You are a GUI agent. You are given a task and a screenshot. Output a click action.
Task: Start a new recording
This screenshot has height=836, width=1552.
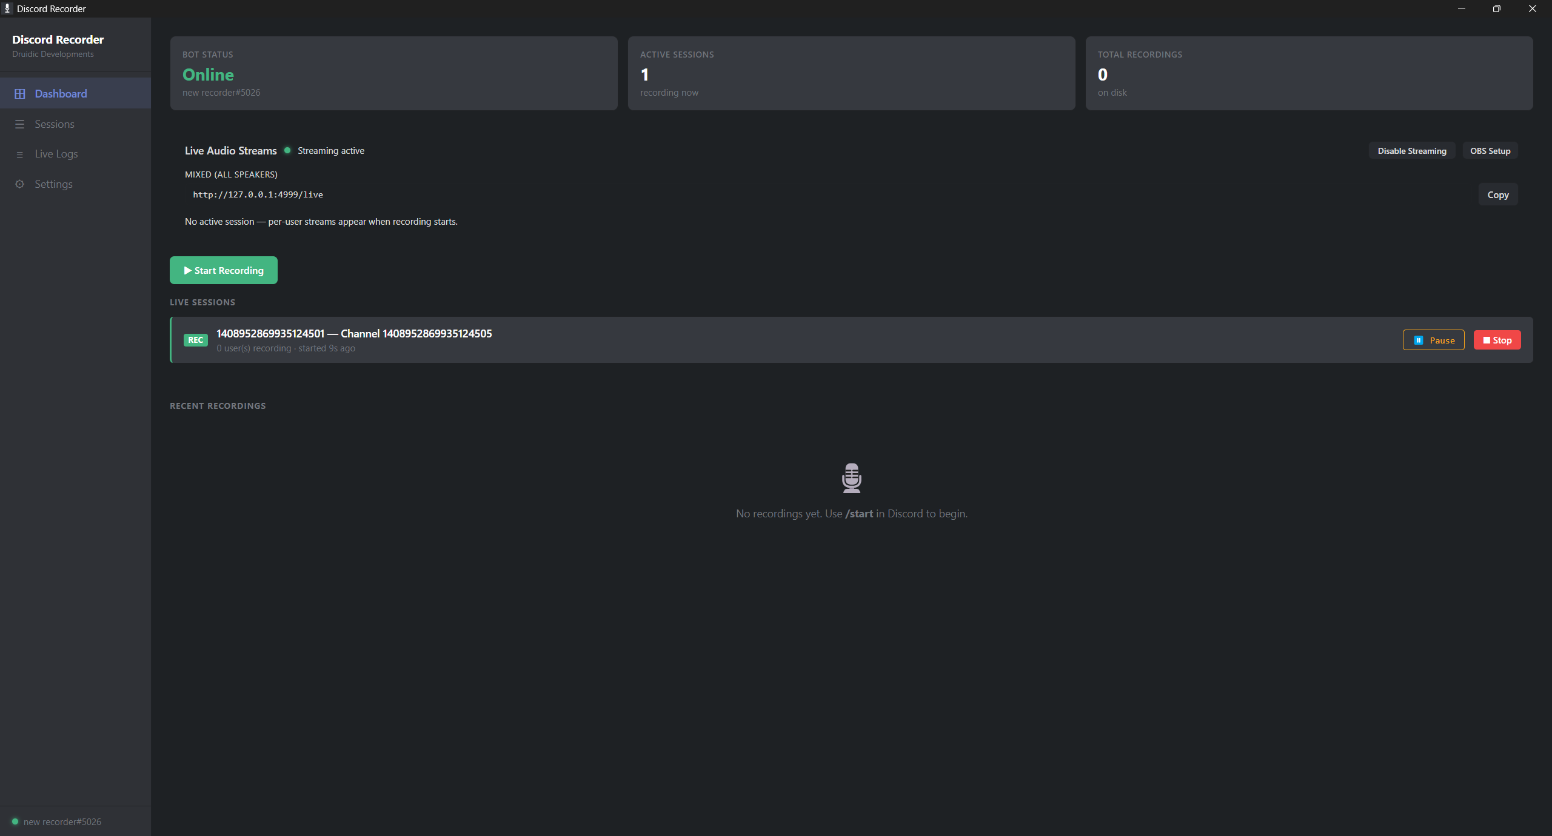[223, 270]
